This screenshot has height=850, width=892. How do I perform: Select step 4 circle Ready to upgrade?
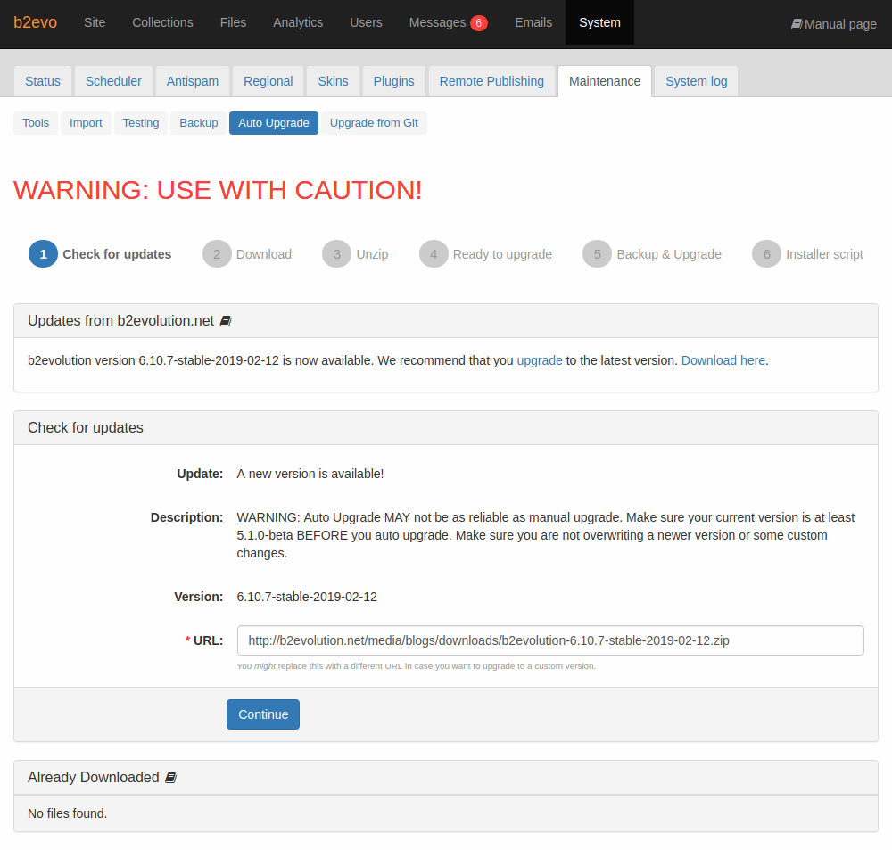pos(434,253)
